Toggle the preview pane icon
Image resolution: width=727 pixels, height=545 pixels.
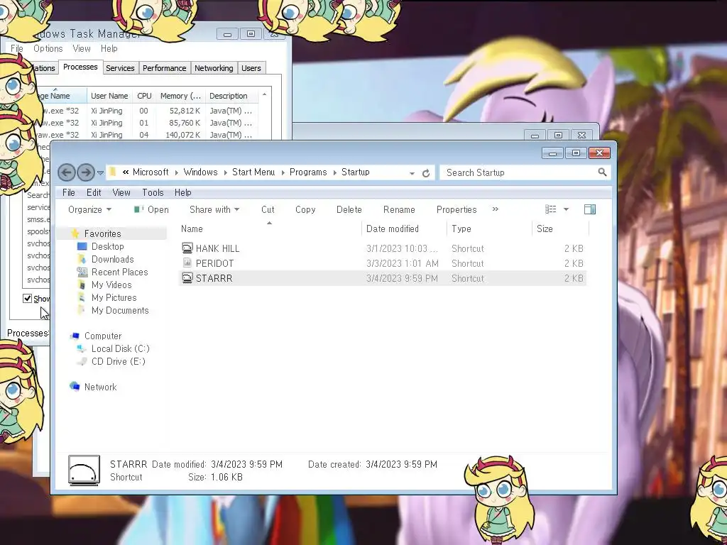590,209
